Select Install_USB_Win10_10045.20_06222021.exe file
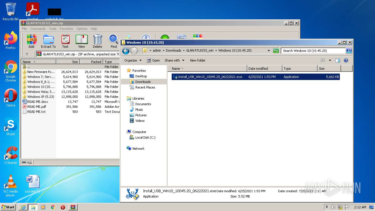 (x=255, y=77)
